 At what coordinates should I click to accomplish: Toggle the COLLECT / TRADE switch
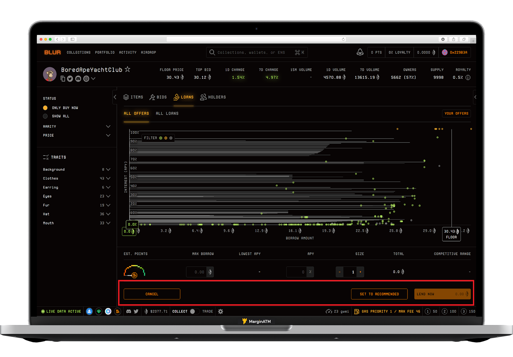pyautogui.click(x=194, y=311)
